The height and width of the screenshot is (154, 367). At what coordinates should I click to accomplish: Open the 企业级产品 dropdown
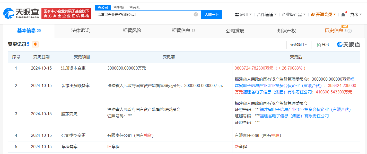(x=293, y=15)
